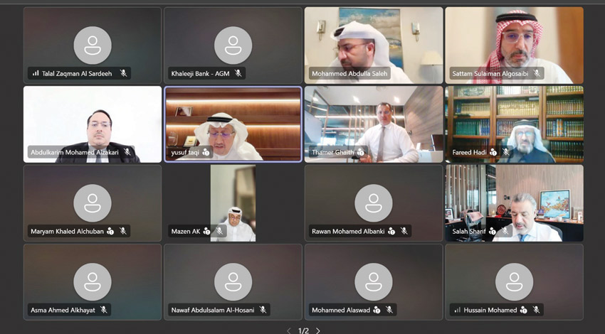
Task: Click muted mic icon beside Talal Zaqman Al Sardeeh
Action: [123, 73]
